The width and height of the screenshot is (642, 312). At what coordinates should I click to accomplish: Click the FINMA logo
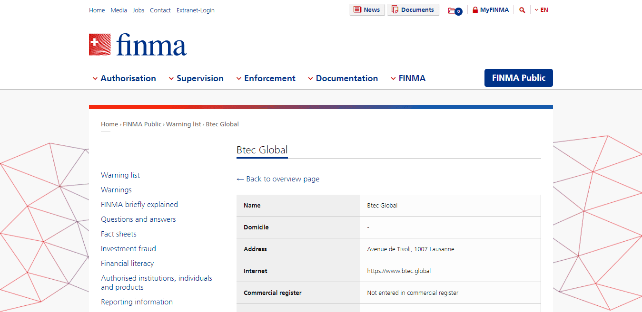[138, 45]
